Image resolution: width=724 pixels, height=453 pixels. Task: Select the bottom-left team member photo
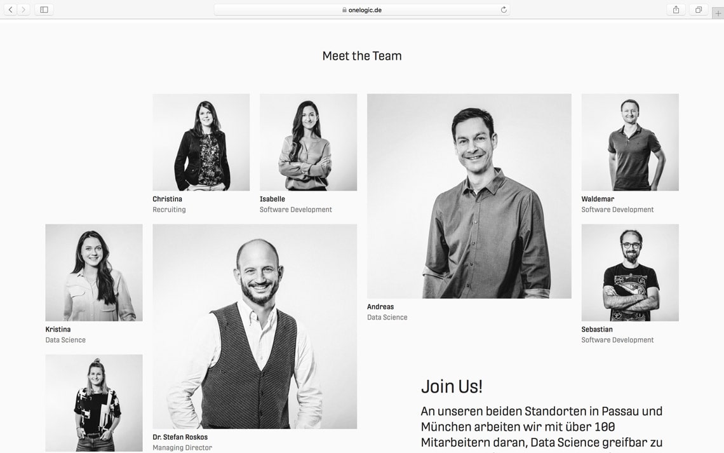(94, 403)
